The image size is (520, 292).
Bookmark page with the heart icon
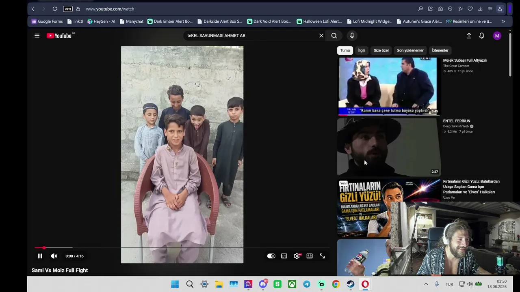[470, 9]
